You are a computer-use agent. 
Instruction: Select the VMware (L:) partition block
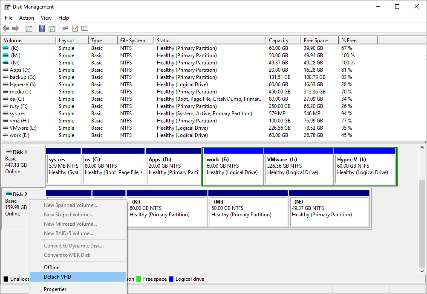(298, 169)
